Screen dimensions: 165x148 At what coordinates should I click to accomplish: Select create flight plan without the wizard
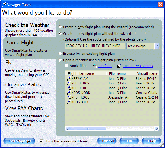point(60,34)
